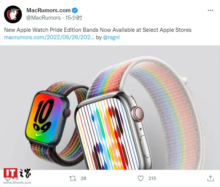Click the @MacRumors handle

coord(43,18)
